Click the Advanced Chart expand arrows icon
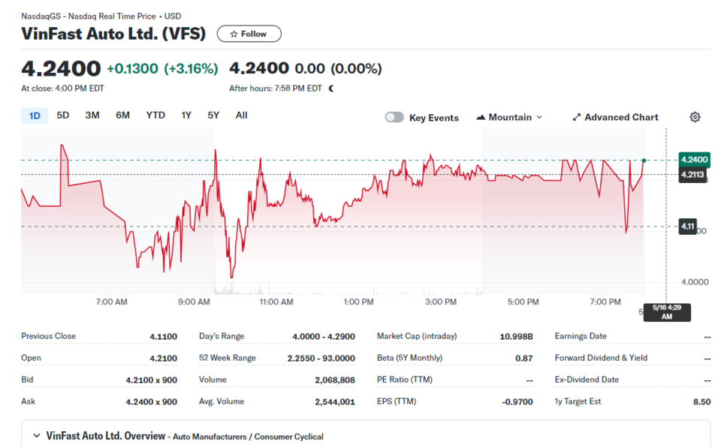 [x=576, y=117]
